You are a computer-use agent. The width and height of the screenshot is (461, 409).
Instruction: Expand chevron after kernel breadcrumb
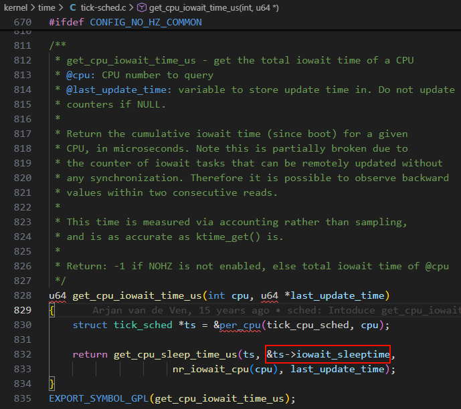click(33, 7)
